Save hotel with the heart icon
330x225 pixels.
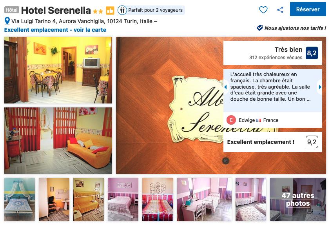(263, 10)
